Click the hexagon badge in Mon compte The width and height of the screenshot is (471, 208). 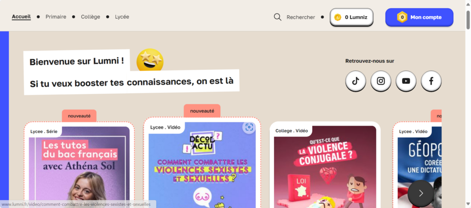point(402,17)
